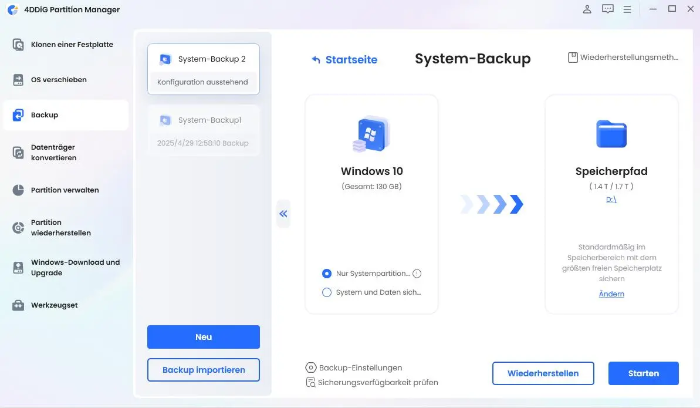700x408 pixels.
Task: Open Partition wiederherstellen section
Action: (x=66, y=228)
